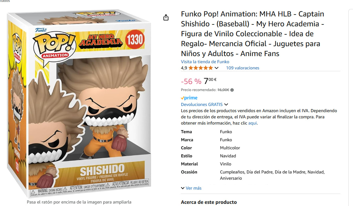353x206 pixels.
Task: Open the Visita la tienda de Funko link
Action: click(205, 62)
